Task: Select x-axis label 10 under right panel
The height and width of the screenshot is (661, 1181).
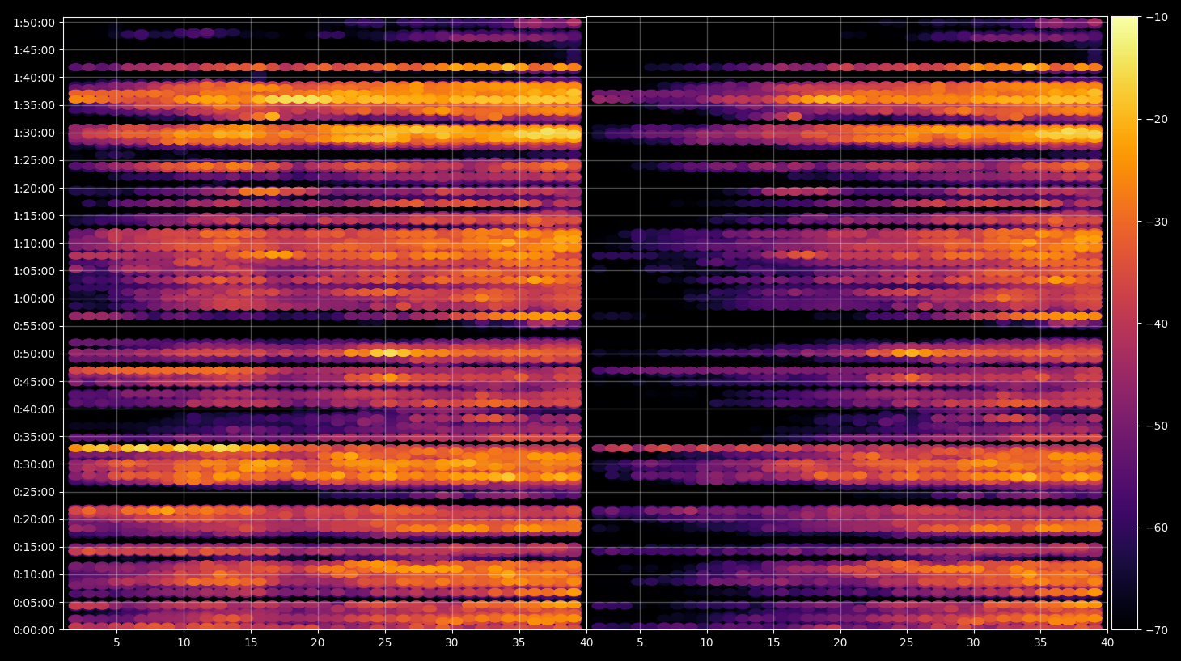Action: click(706, 643)
